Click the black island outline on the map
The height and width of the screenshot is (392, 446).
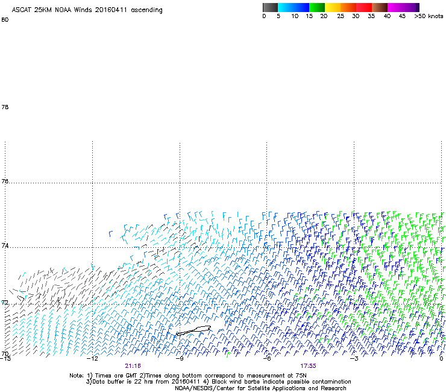tap(193, 331)
